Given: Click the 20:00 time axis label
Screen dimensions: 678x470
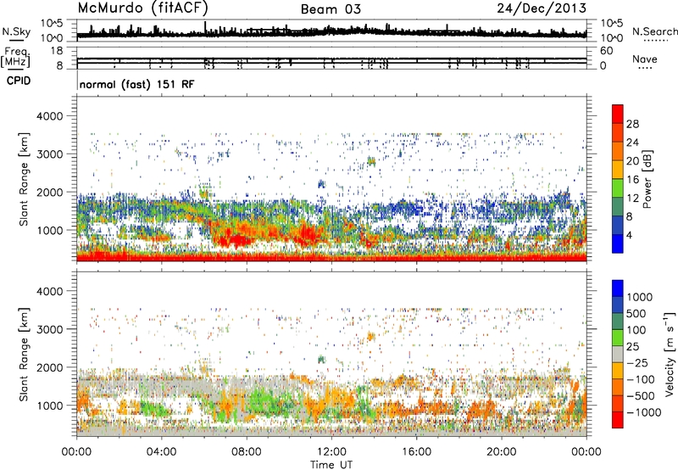Looking at the screenshot, I should tap(502, 452).
